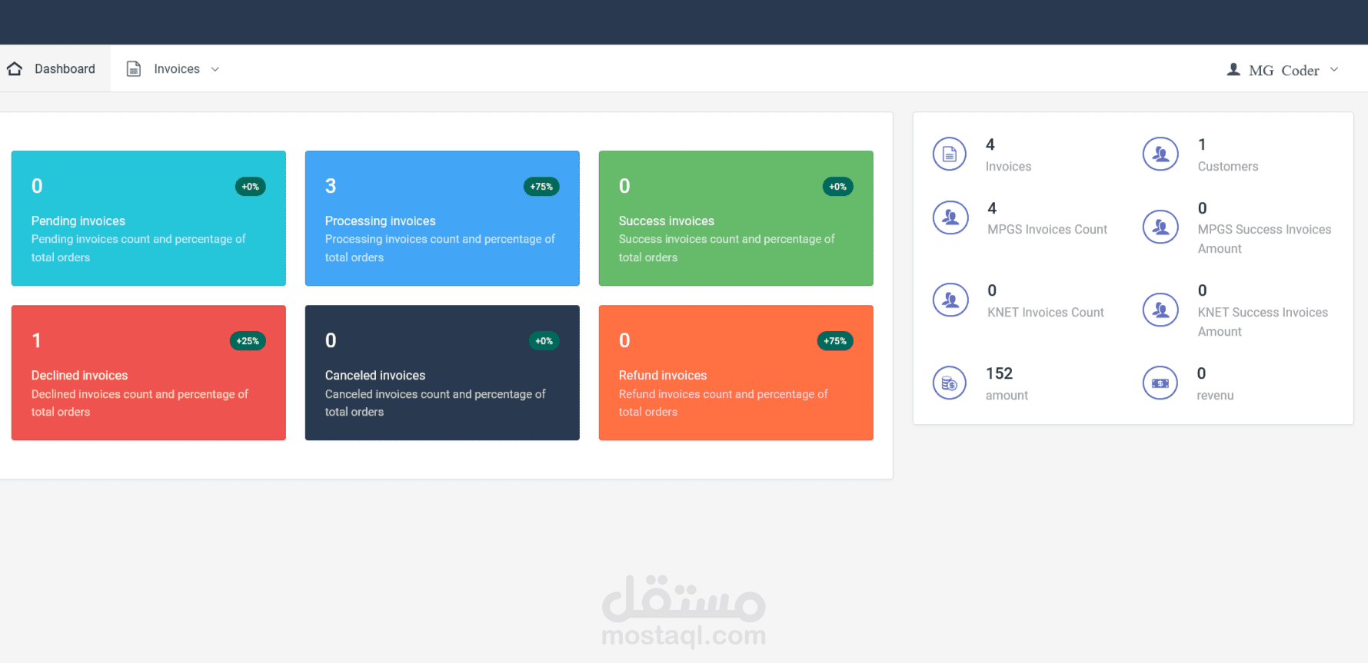Screen dimensions: 1368x663
Task: Click the count 1 on Declined invoices
Action: click(x=36, y=340)
